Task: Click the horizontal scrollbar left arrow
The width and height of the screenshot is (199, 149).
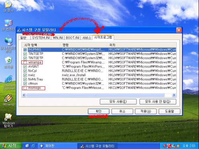Action: click(x=24, y=95)
